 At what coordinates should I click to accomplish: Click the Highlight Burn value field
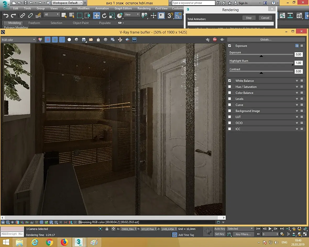(298, 63)
